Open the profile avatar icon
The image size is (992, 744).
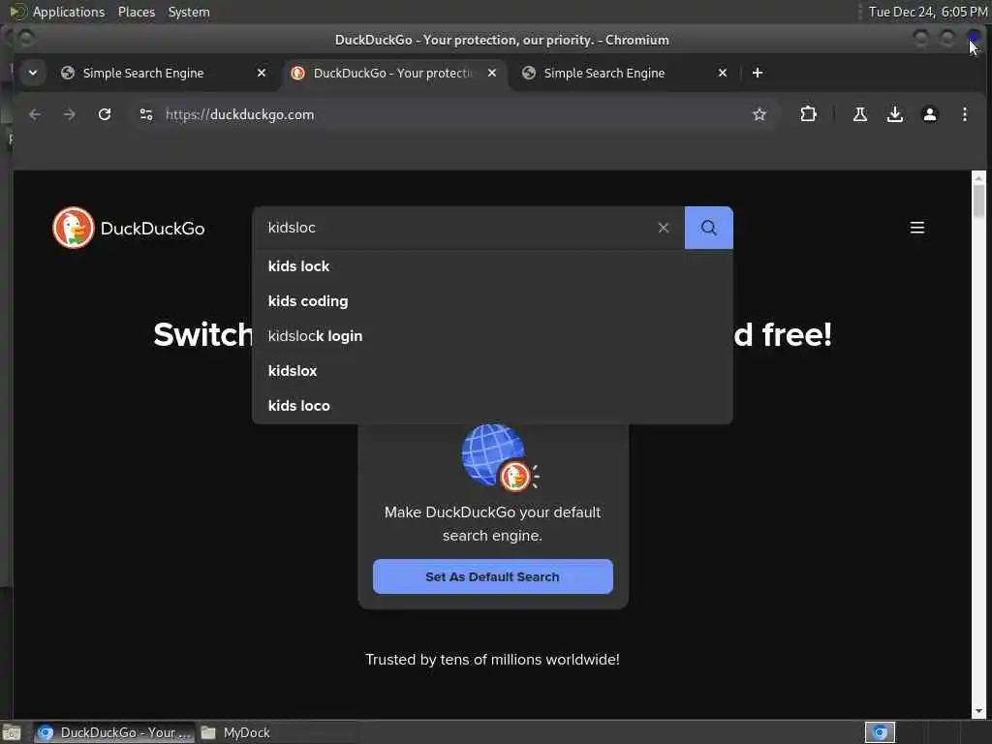pos(929,114)
